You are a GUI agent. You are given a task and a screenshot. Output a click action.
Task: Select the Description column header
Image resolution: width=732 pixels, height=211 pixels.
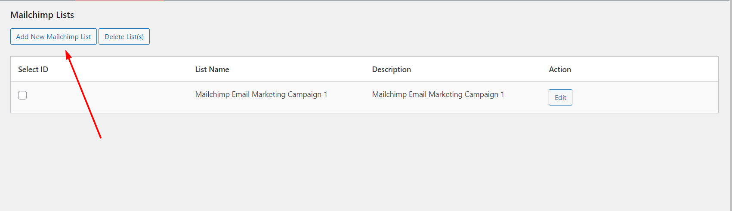(391, 69)
